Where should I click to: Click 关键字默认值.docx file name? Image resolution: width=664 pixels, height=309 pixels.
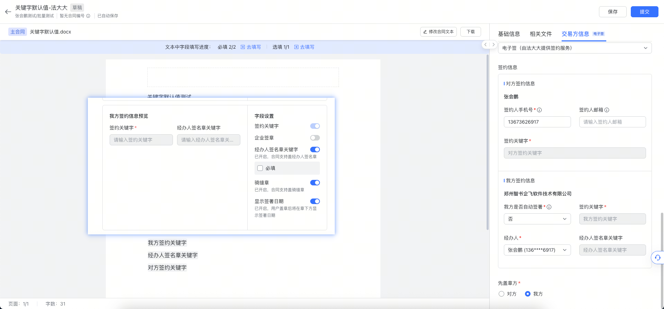[x=50, y=32]
